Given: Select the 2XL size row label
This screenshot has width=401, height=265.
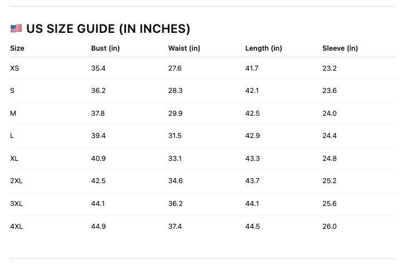Looking at the screenshot, I should (16, 181).
